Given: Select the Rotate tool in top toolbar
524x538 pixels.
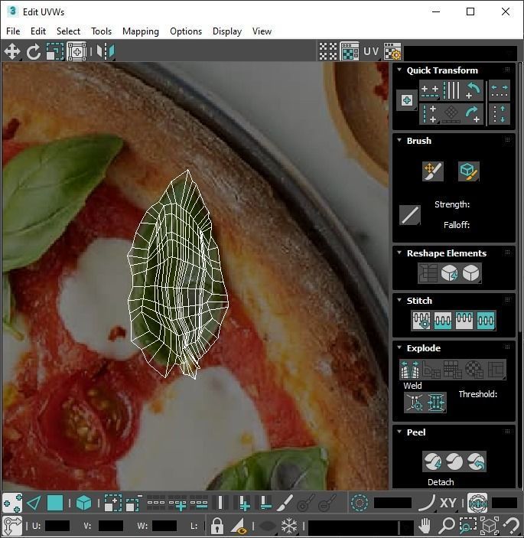Looking at the screenshot, I should [x=33, y=52].
